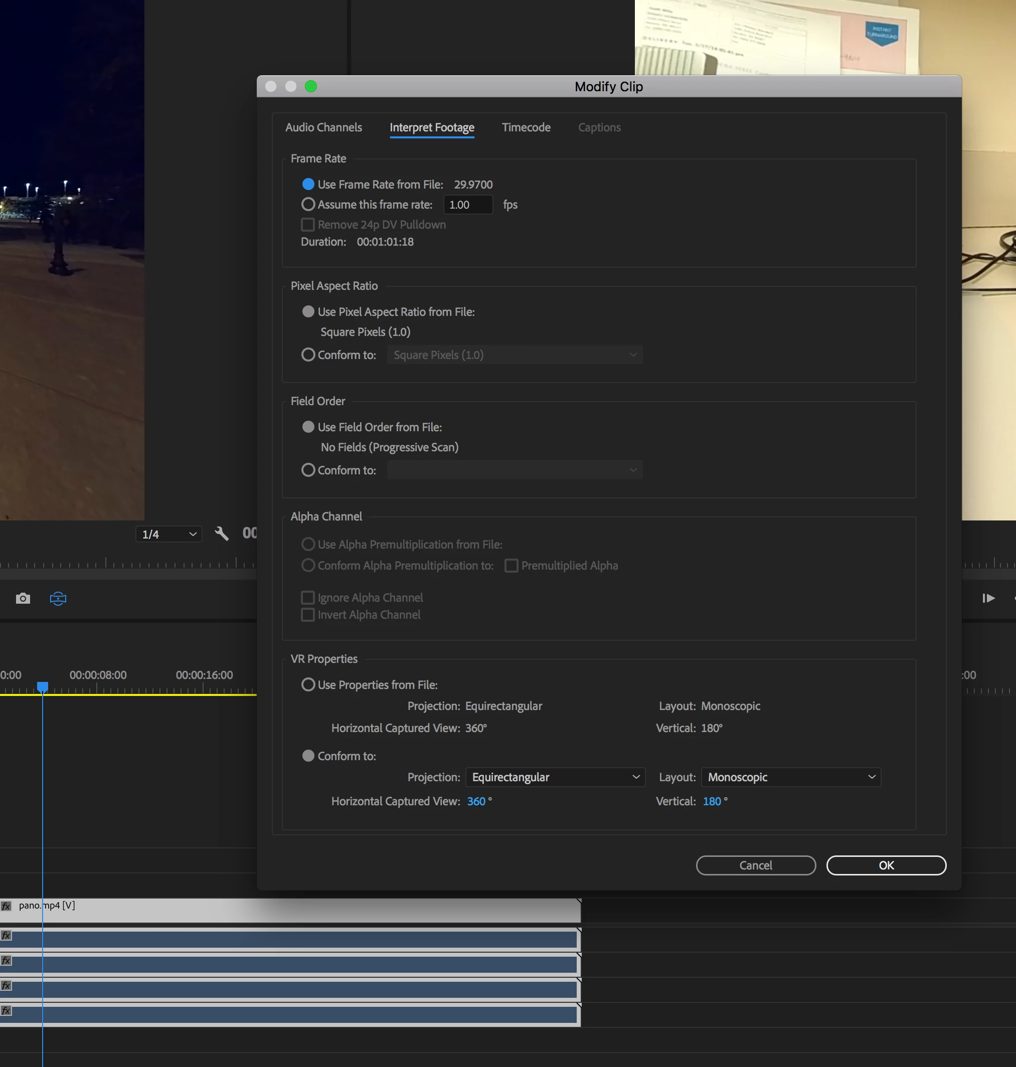Viewport: 1016px width, 1067px height.
Task: Switch to the Timecode tab
Action: tap(526, 127)
